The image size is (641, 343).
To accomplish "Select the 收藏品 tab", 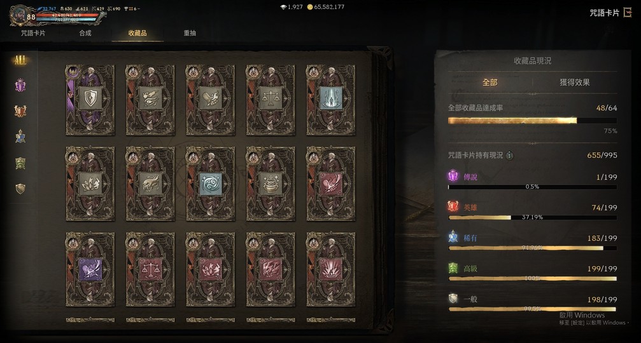I will pos(137,33).
